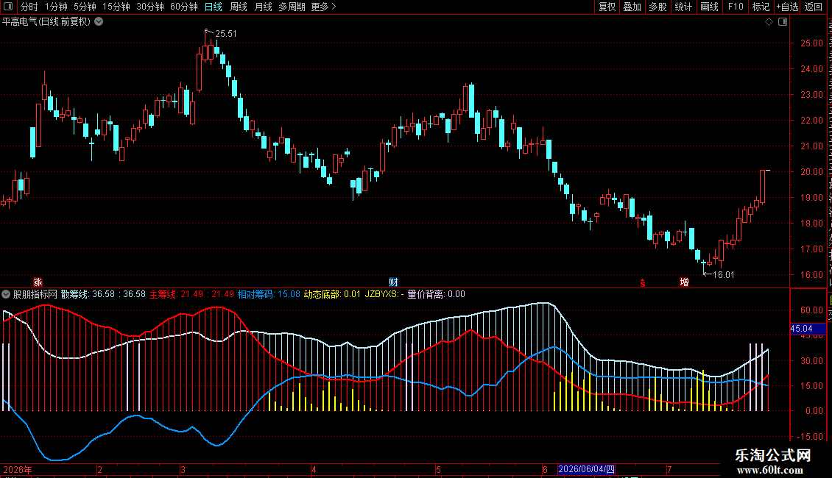Open the 多股 multi-stock view

pos(658,7)
